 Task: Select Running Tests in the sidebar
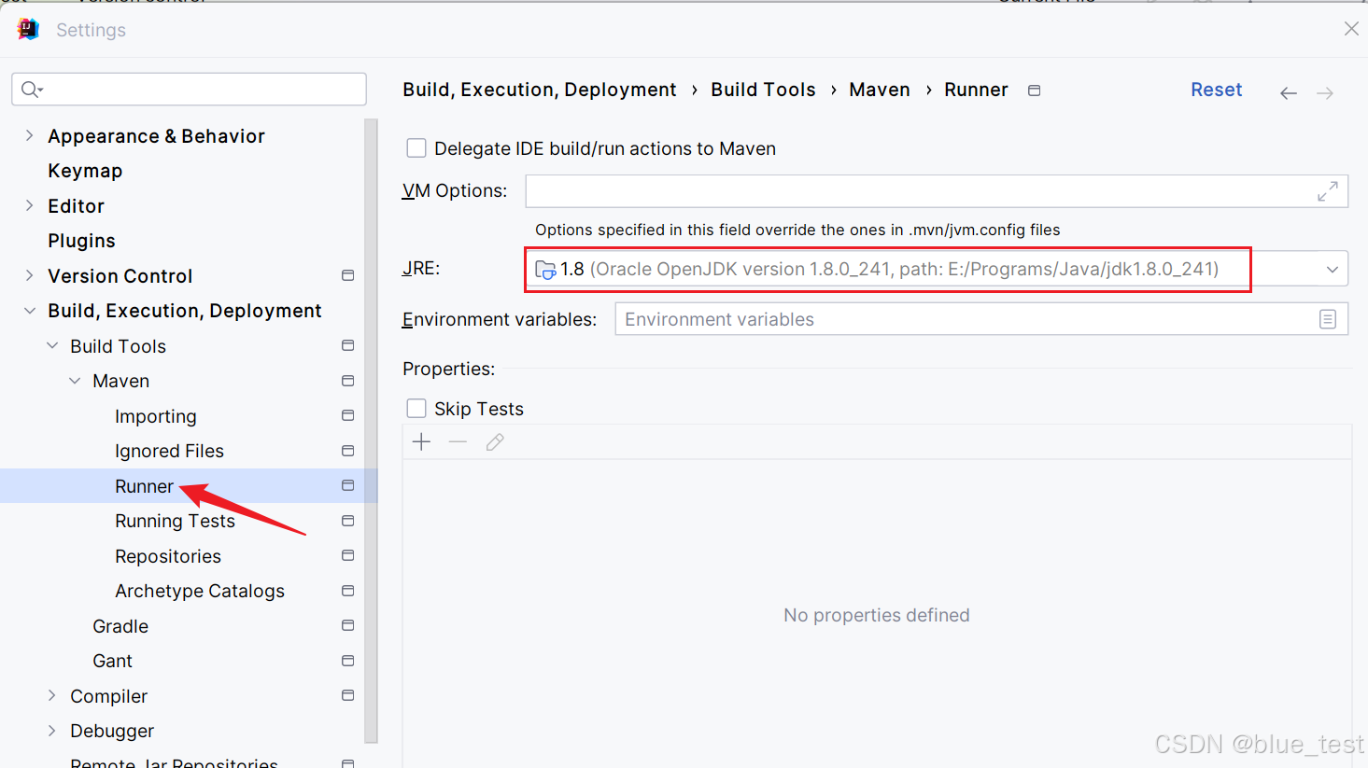coord(174,521)
